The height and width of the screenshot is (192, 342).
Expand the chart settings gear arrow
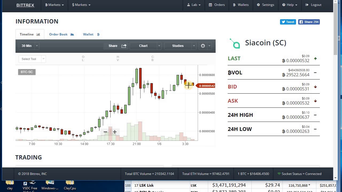[x=209, y=46]
